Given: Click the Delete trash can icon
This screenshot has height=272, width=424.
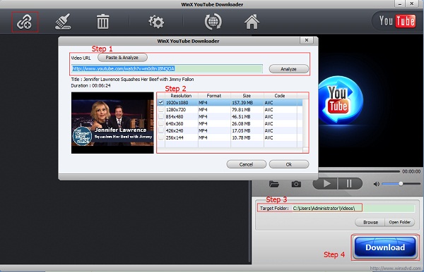Looking at the screenshot, I should click(102, 22).
